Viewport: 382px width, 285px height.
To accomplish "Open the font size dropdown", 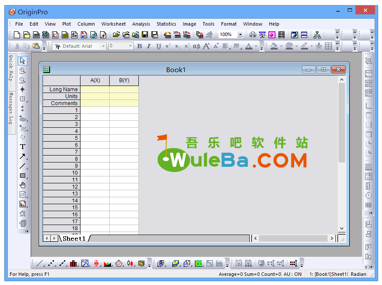I will point(130,46).
